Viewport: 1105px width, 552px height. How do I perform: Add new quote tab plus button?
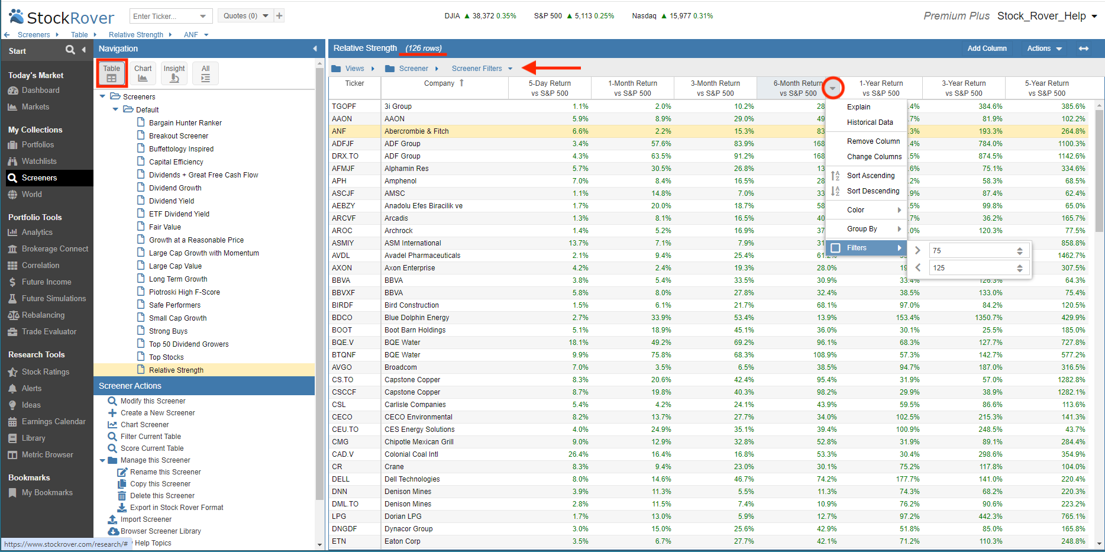279,16
